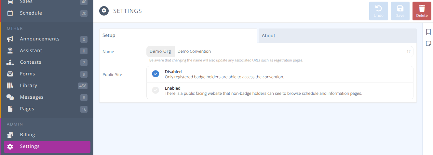Click the sticky note icon on right rail
Viewport: 433px width, 155px height.
(x=428, y=43)
